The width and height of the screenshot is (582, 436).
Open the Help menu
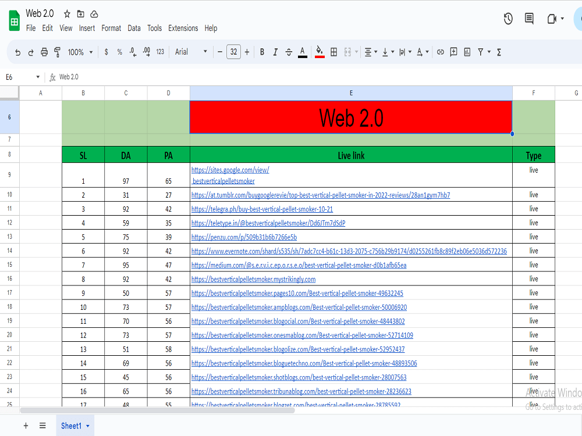point(211,28)
